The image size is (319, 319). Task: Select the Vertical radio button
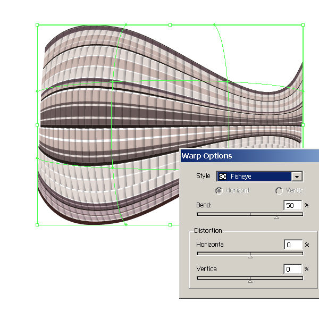click(279, 191)
